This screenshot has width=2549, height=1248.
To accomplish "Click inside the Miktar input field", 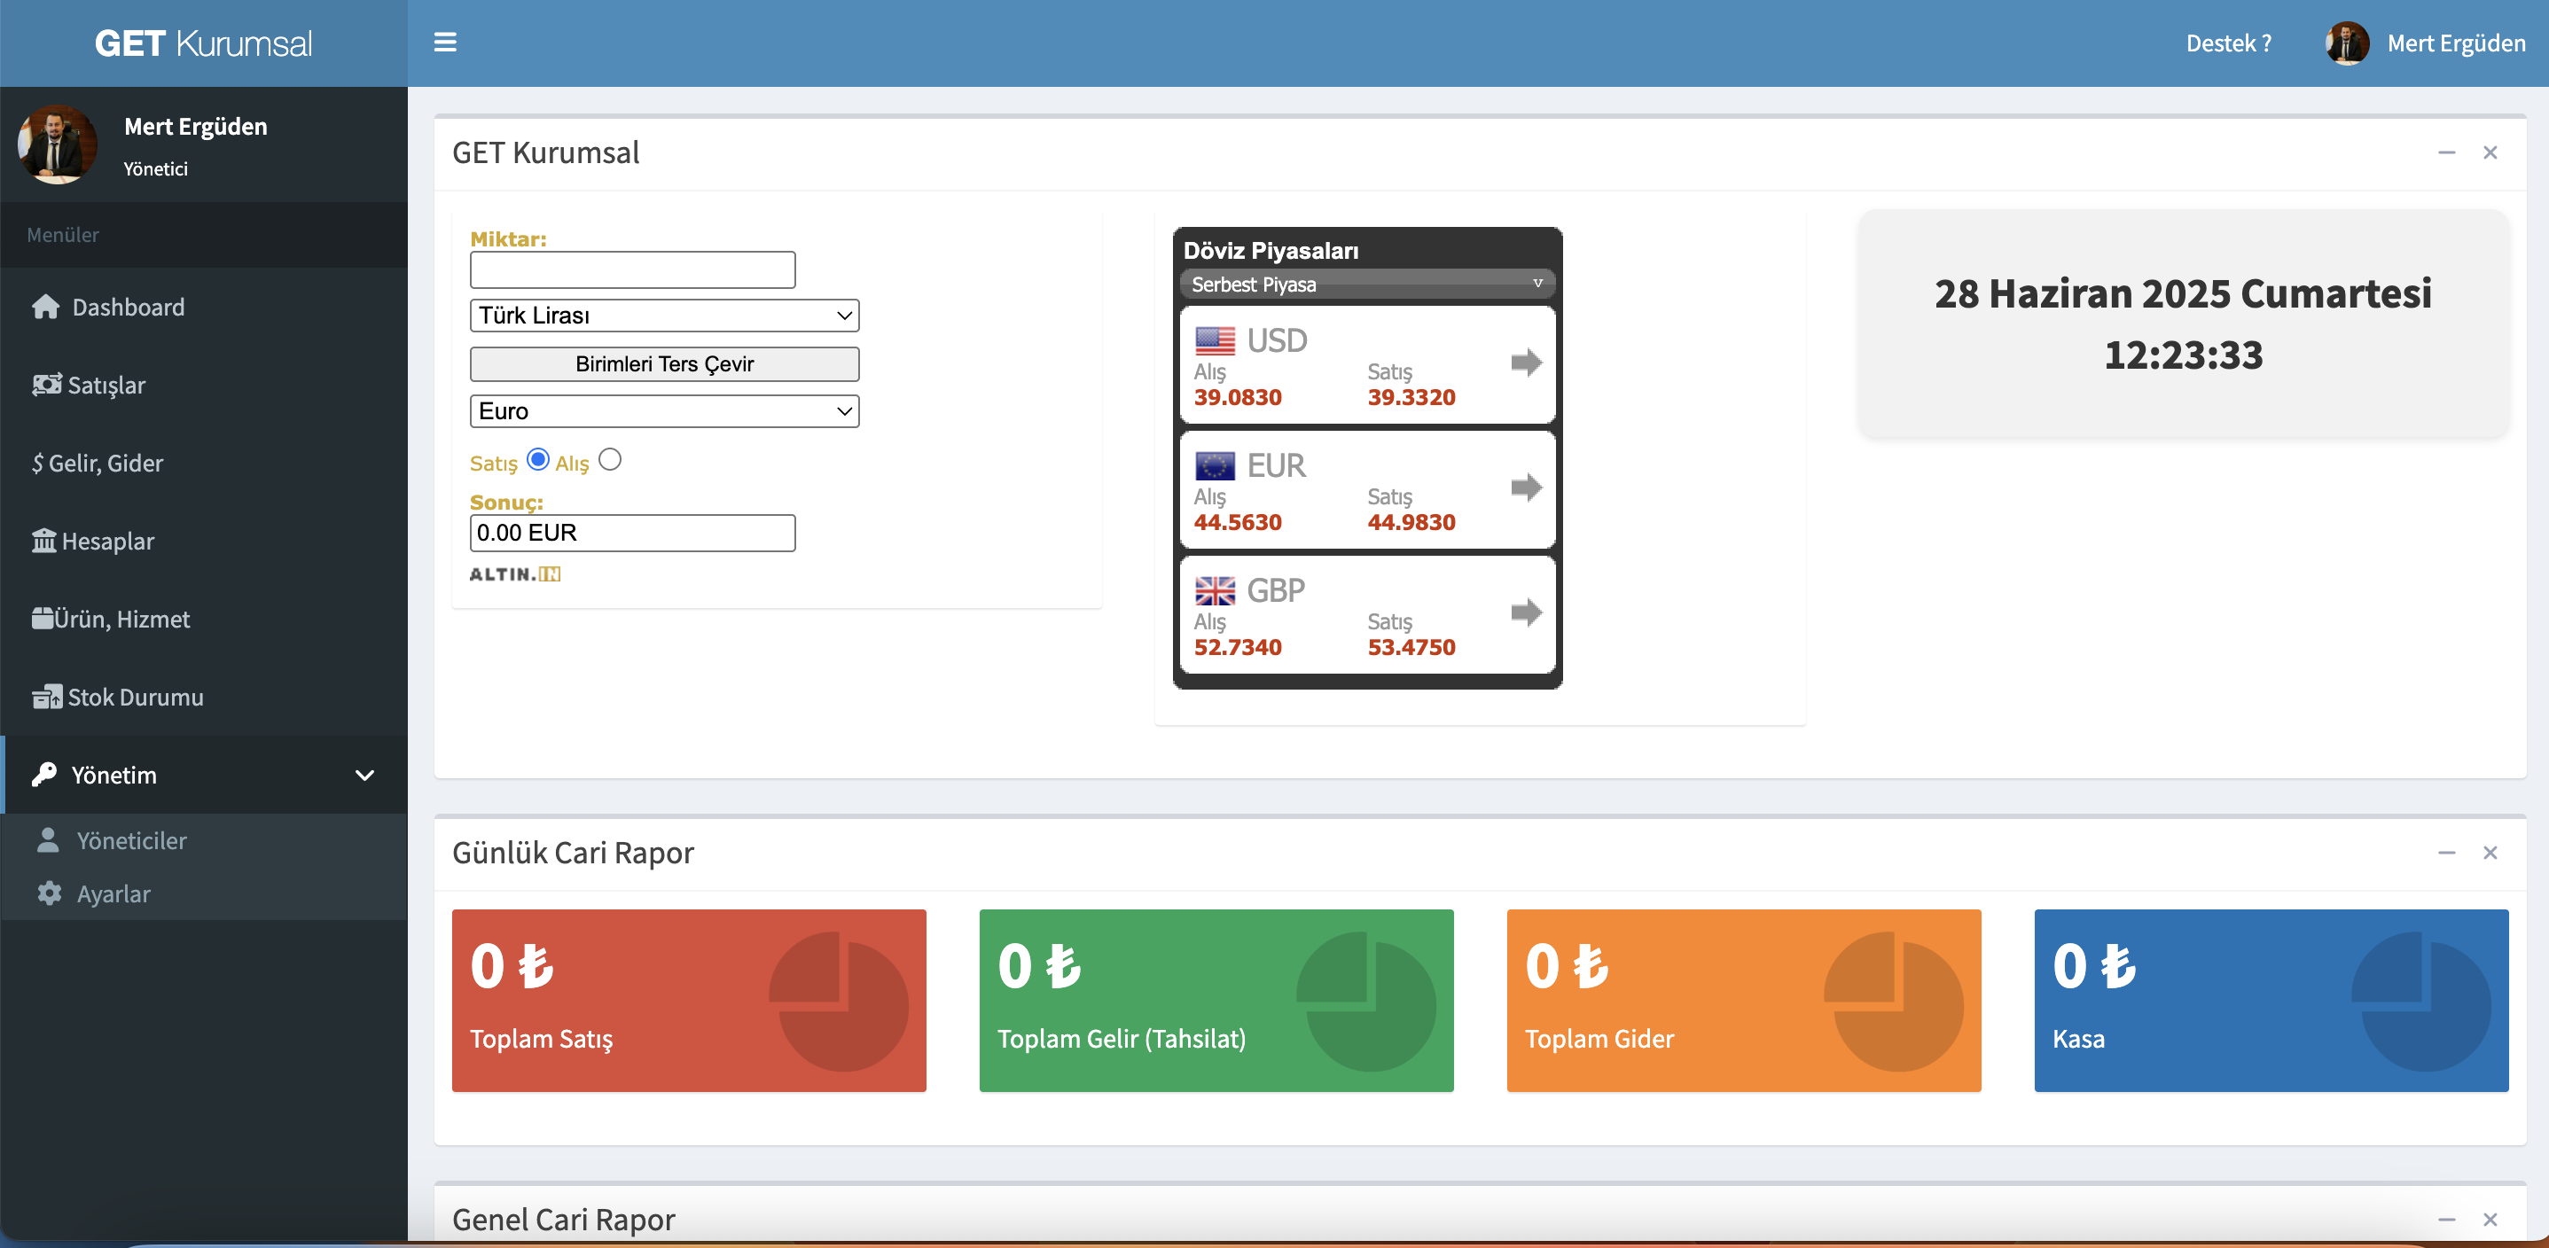I will coord(632,269).
